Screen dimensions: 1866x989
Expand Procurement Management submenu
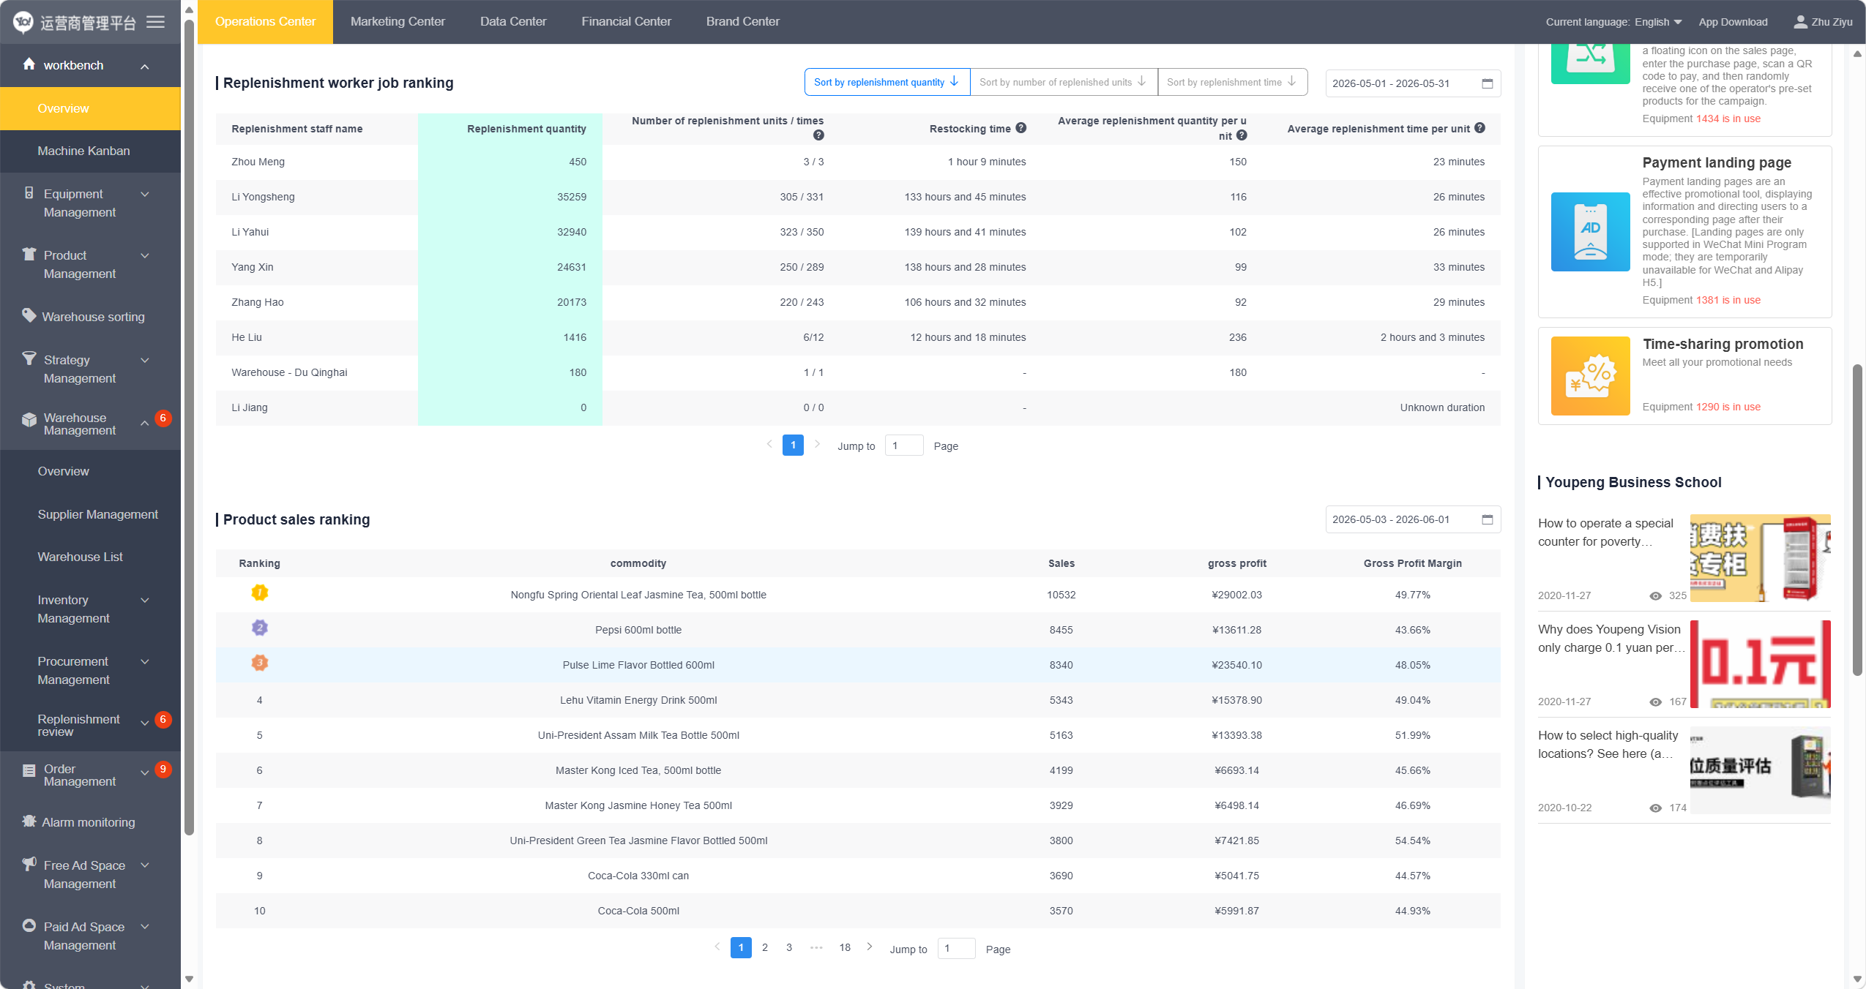tap(145, 661)
